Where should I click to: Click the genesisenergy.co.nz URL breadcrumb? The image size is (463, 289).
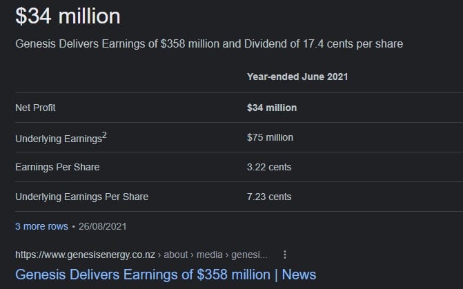pyautogui.click(x=141, y=255)
